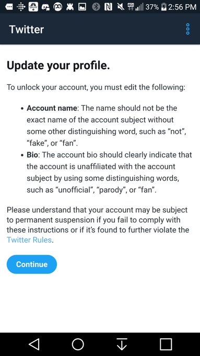Screen dimensions: 200x356
Task: Open the three-dot overflow menu
Action: tap(188, 29)
